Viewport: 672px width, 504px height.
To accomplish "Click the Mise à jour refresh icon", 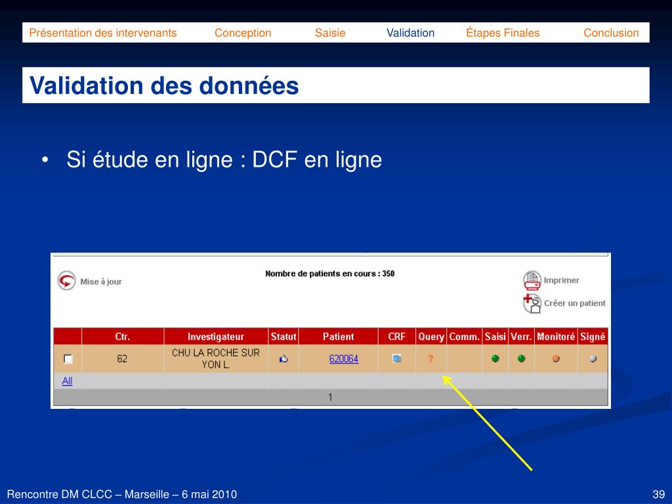I will point(66,281).
